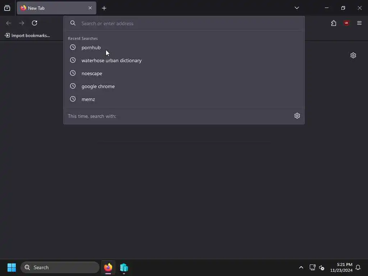Open new tab page personalize gear

tap(353, 55)
